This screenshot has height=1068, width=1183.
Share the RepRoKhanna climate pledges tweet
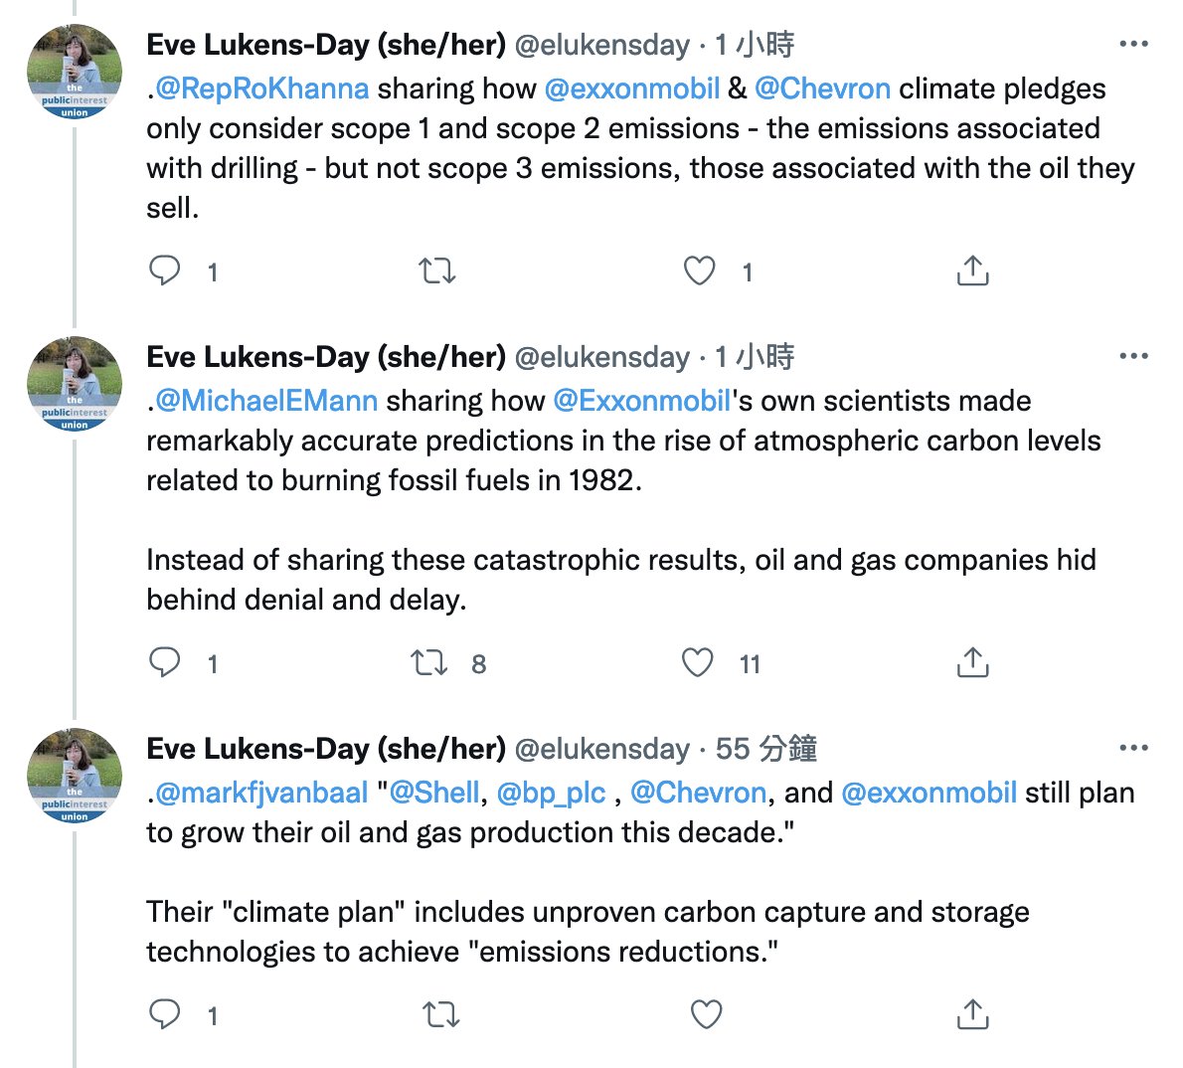[x=972, y=270]
